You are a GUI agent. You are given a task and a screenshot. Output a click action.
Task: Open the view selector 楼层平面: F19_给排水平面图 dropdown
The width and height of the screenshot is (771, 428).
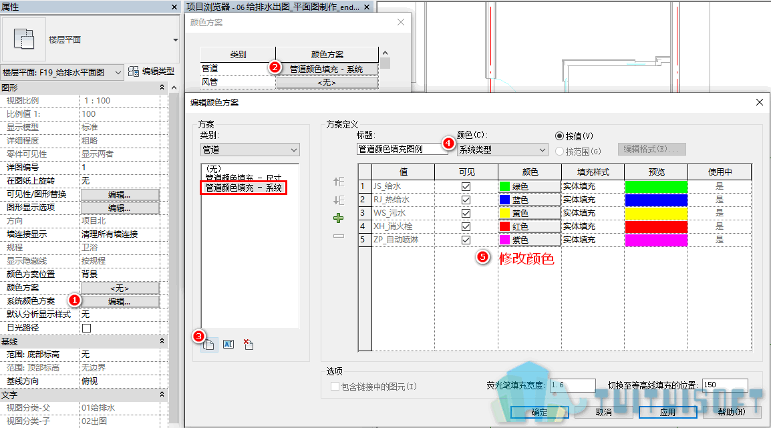62,72
